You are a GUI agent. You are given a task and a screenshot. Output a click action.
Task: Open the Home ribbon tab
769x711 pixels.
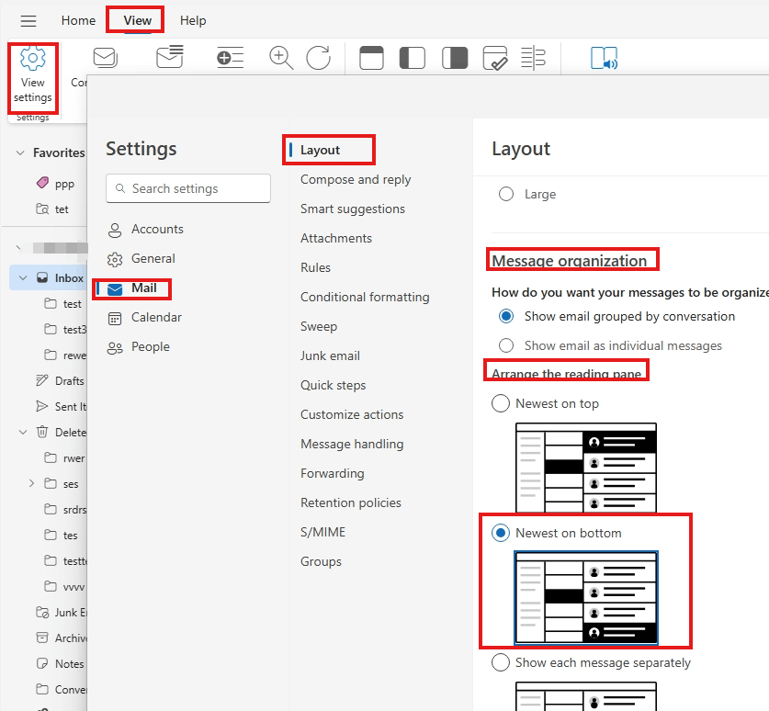78,20
